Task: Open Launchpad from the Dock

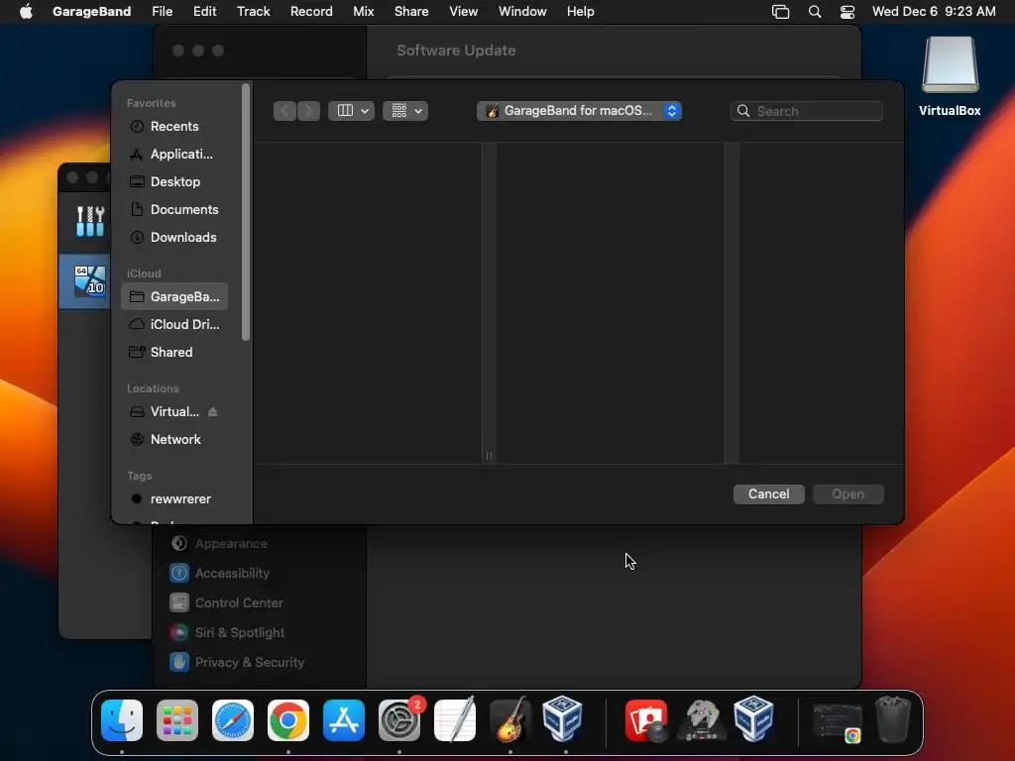Action: pyautogui.click(x=177, y=720)
